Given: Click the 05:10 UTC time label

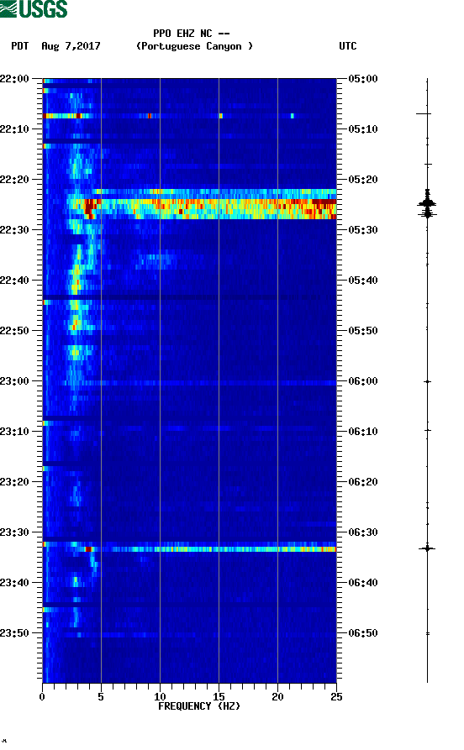Looking at the screenshot, I should (363, 129).
